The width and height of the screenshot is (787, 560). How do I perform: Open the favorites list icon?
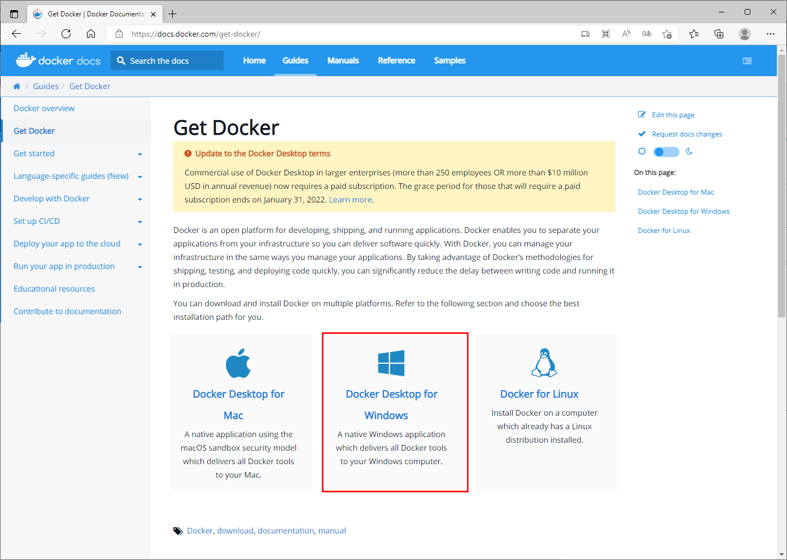[694, 34]
